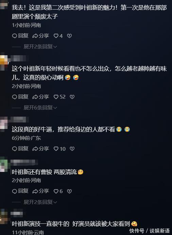172x235 pixels.
Task: Share the comment about 越老越帅
Action: click(40, 97)
